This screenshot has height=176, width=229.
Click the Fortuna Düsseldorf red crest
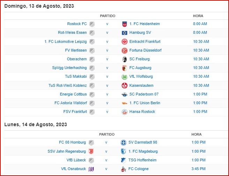click(x=124, y=51)
